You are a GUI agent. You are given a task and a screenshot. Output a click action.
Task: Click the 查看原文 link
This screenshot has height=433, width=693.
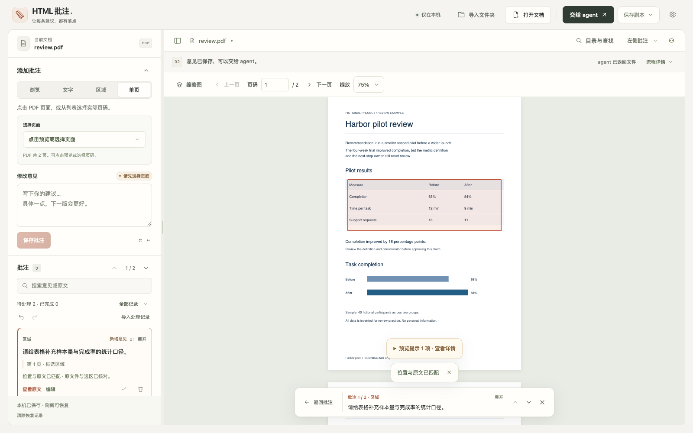(32, 389)
